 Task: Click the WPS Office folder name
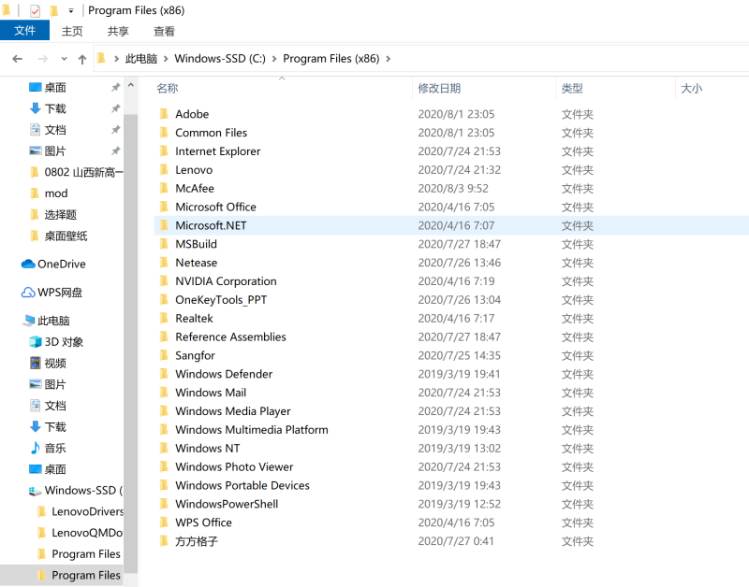pos(203,523)
